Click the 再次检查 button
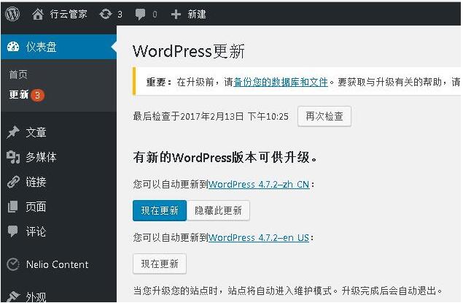 click(x=324, y=116)
